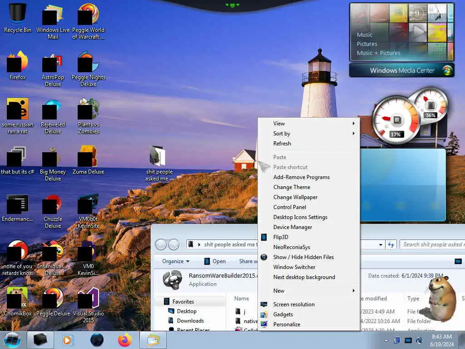Click the Explorer folder taskbar button
The width and height of the screenshot is (465, 349).
[153, 340]
